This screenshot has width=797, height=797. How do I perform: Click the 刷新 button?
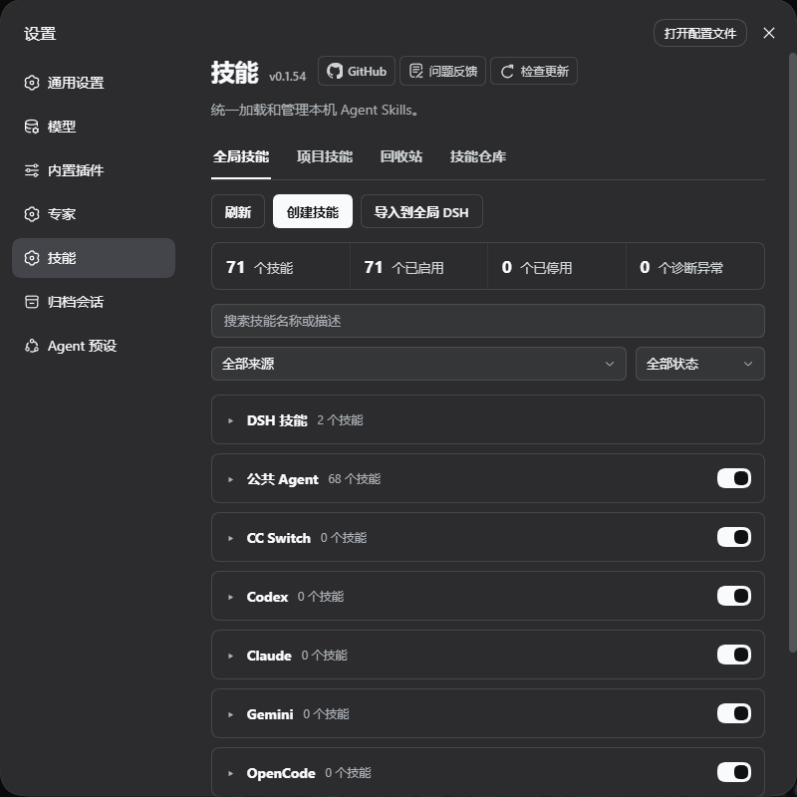(238, 211)
